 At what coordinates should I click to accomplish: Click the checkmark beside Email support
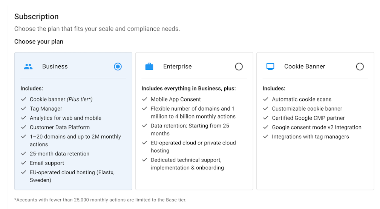coord(23,163)
